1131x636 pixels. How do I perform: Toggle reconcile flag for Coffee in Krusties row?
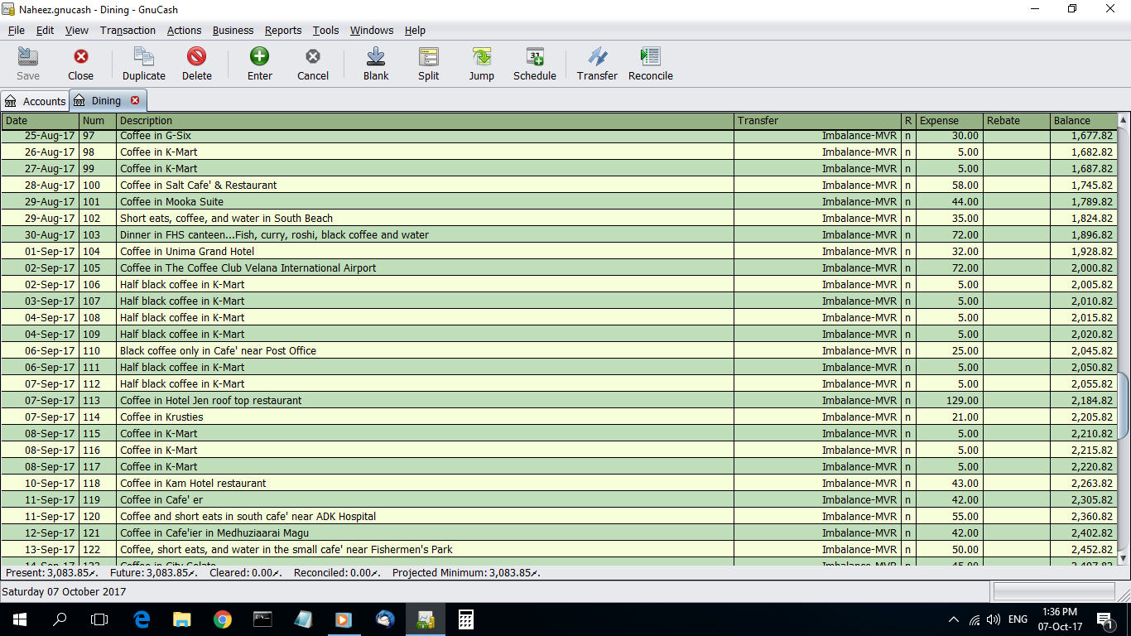[908, 417]
